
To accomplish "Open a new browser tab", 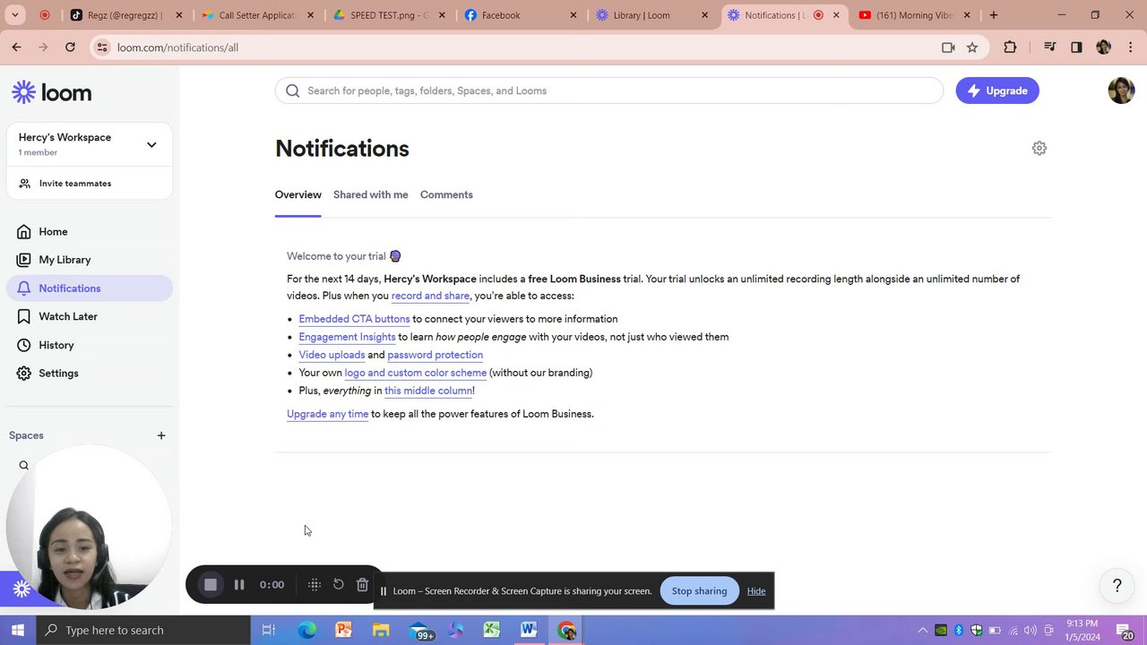I will pos(994,15).
